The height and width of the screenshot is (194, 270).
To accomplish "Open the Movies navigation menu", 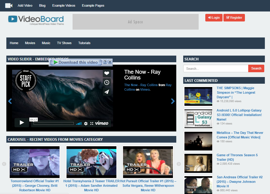I will (30, 43).
